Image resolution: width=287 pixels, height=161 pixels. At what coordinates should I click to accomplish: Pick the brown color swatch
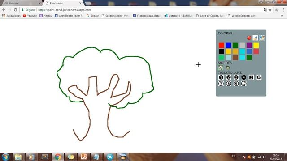click(235, 58)
